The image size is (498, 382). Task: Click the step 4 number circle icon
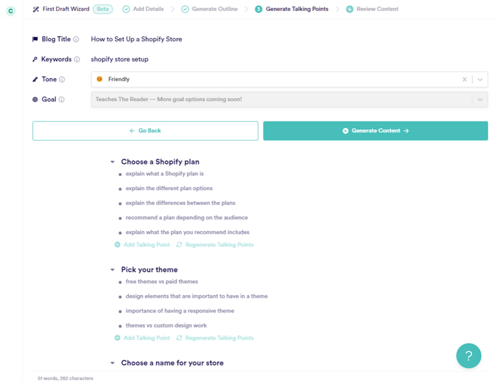click(350, 9)
